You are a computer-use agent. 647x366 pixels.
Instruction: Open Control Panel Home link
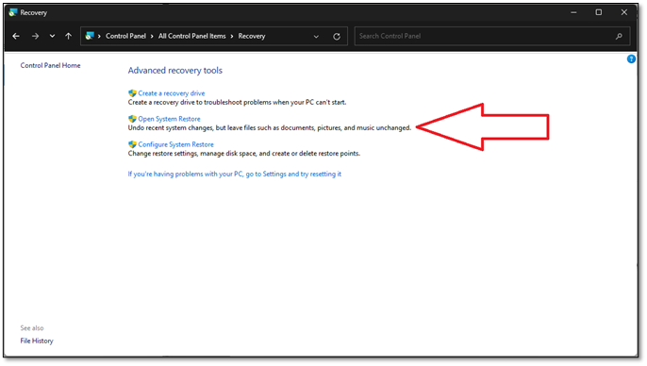[50, 65]
